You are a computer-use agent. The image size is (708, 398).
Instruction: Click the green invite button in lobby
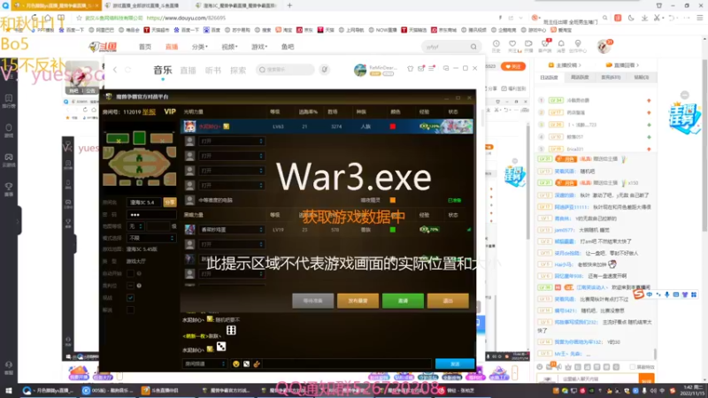(403, 301)
